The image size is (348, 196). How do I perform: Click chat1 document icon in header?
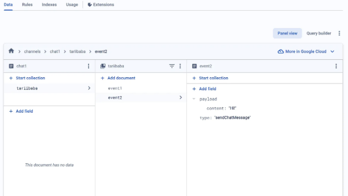11,66
